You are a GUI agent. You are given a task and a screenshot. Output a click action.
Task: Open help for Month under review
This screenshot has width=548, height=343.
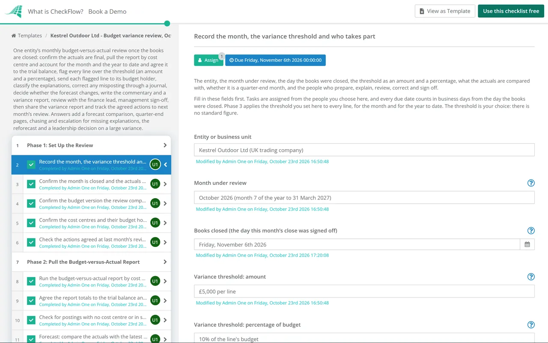point(531,183)
